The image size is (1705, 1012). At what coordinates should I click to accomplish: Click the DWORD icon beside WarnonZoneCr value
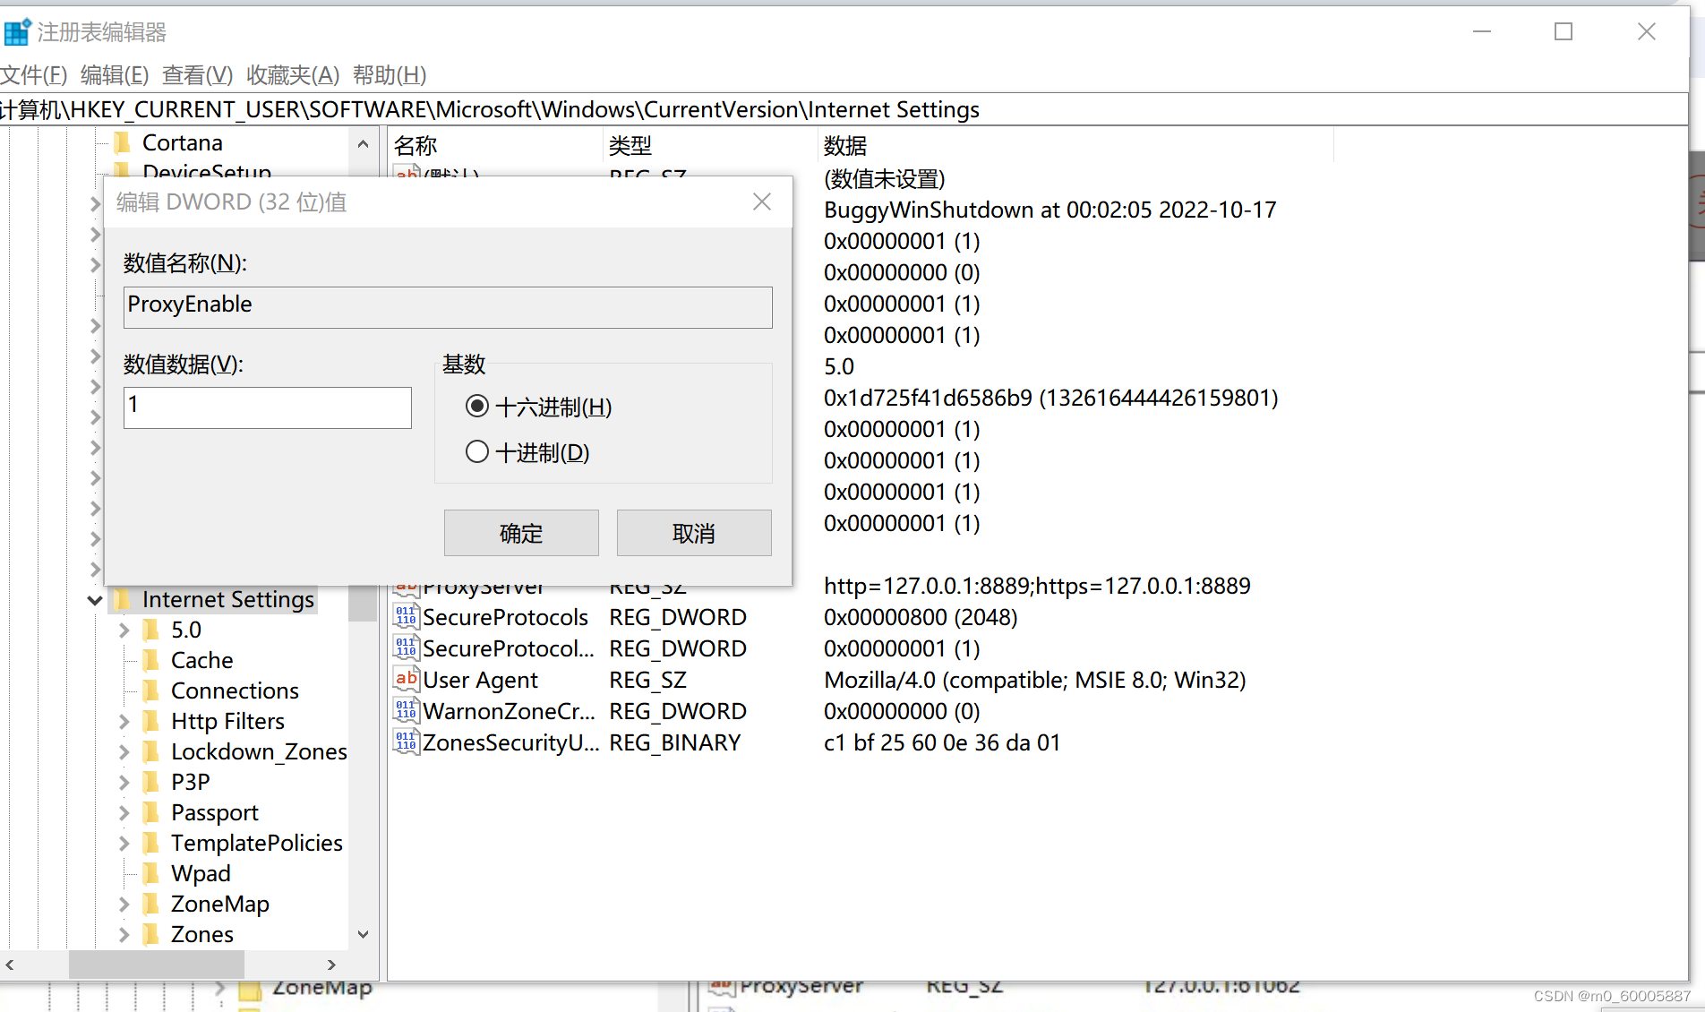(405, 710)
